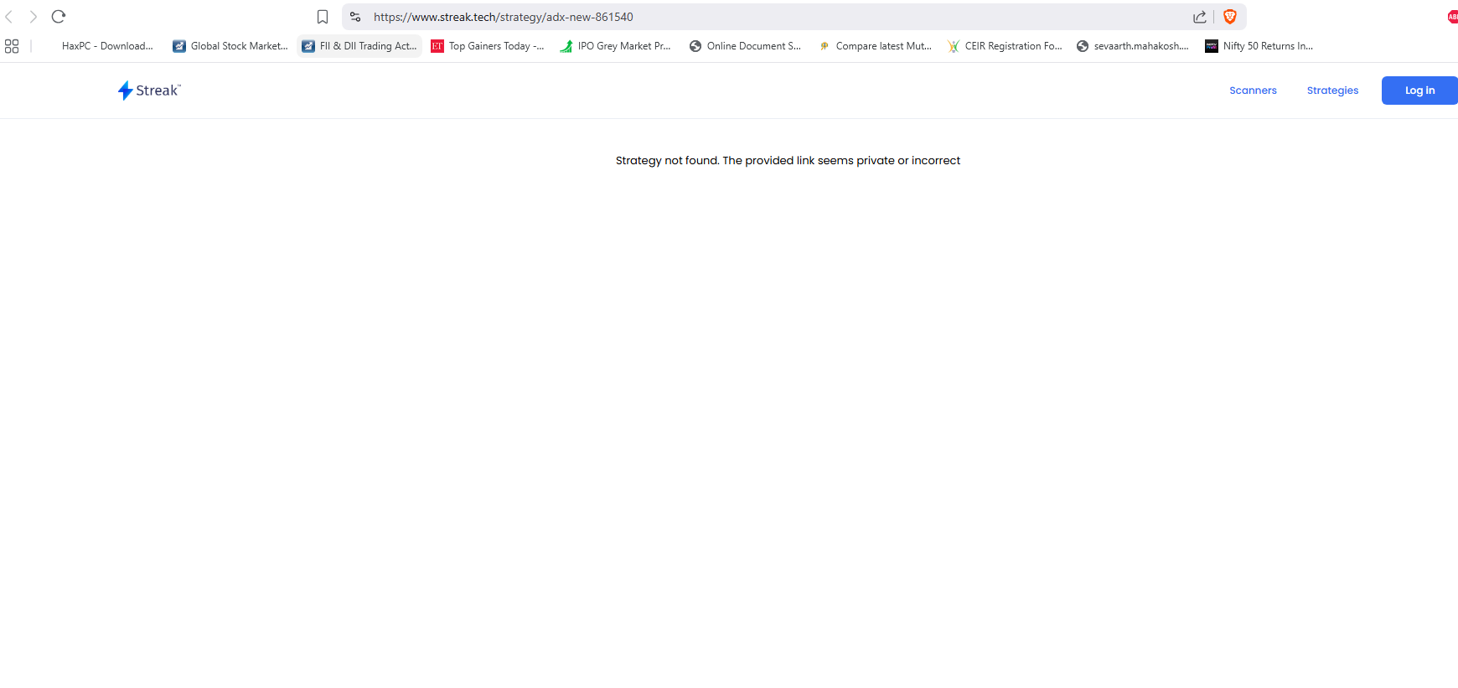Open Global Stock Market bookmark
This screenshot has width=1458, height=688.
[x=230, y=46]
